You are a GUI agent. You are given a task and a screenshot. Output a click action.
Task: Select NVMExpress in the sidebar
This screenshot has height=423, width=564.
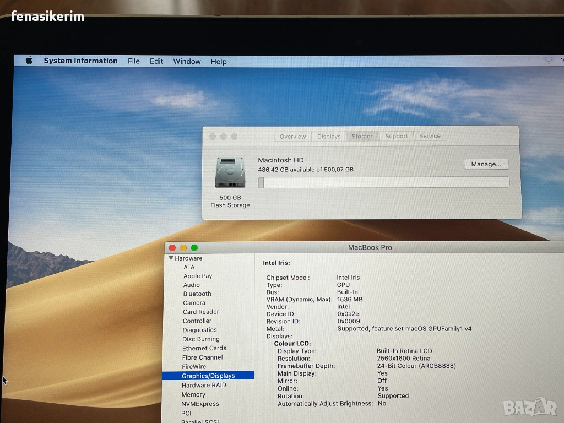point(200,404)
